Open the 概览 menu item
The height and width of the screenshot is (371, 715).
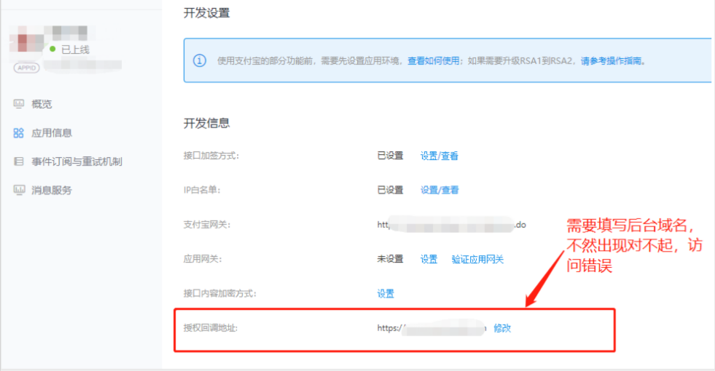(x=42, y=104)
